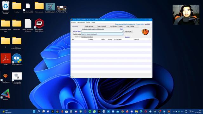Click aTube Catcher taskbar icon

169,111
